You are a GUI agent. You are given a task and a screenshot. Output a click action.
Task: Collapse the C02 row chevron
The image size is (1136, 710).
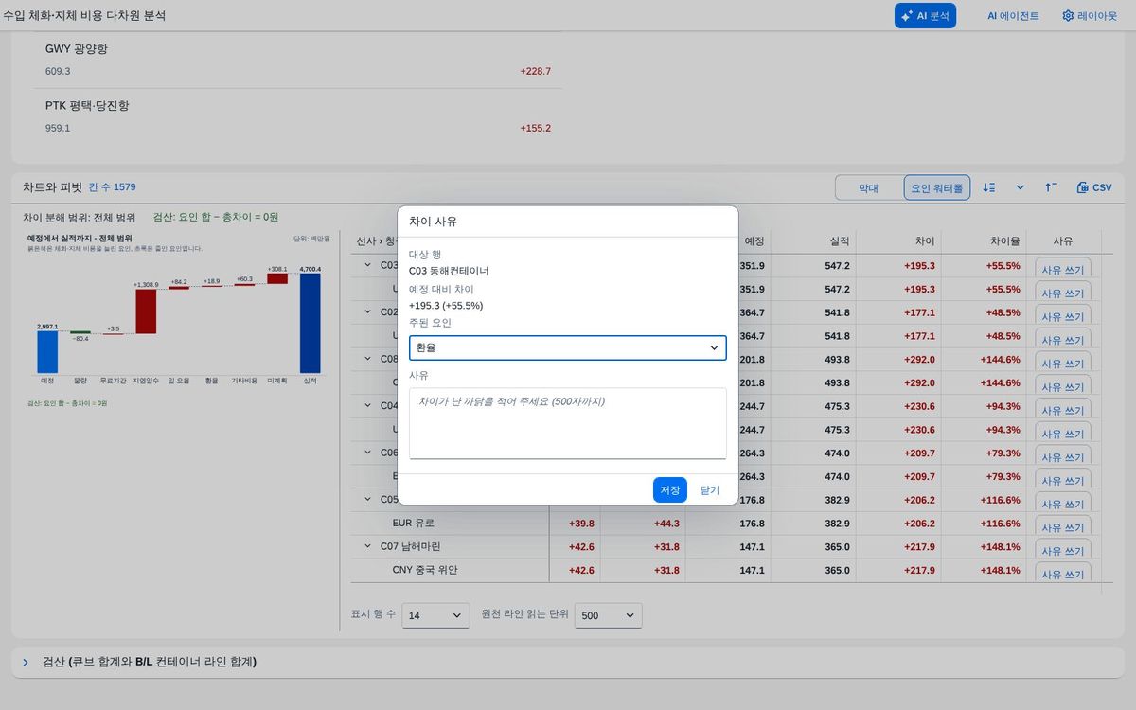[368, 311]
